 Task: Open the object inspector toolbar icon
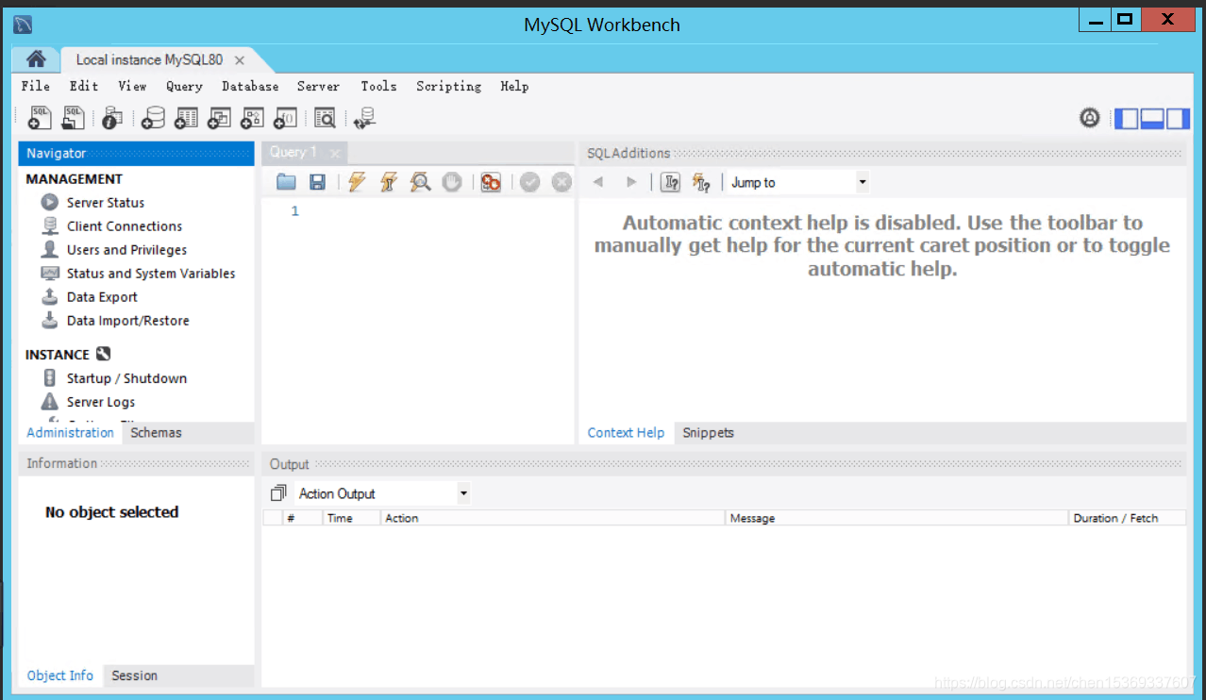click(x=112, y=117)
